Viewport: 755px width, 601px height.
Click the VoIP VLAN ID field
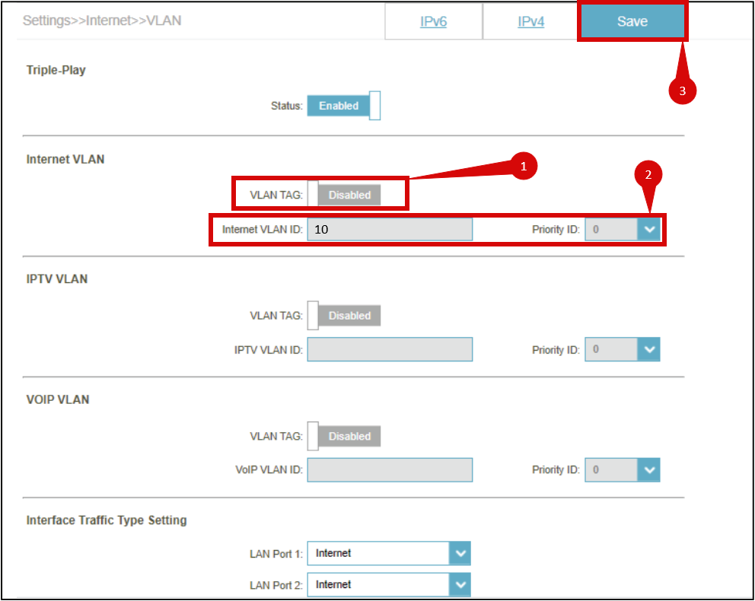[x=390, y=470]
